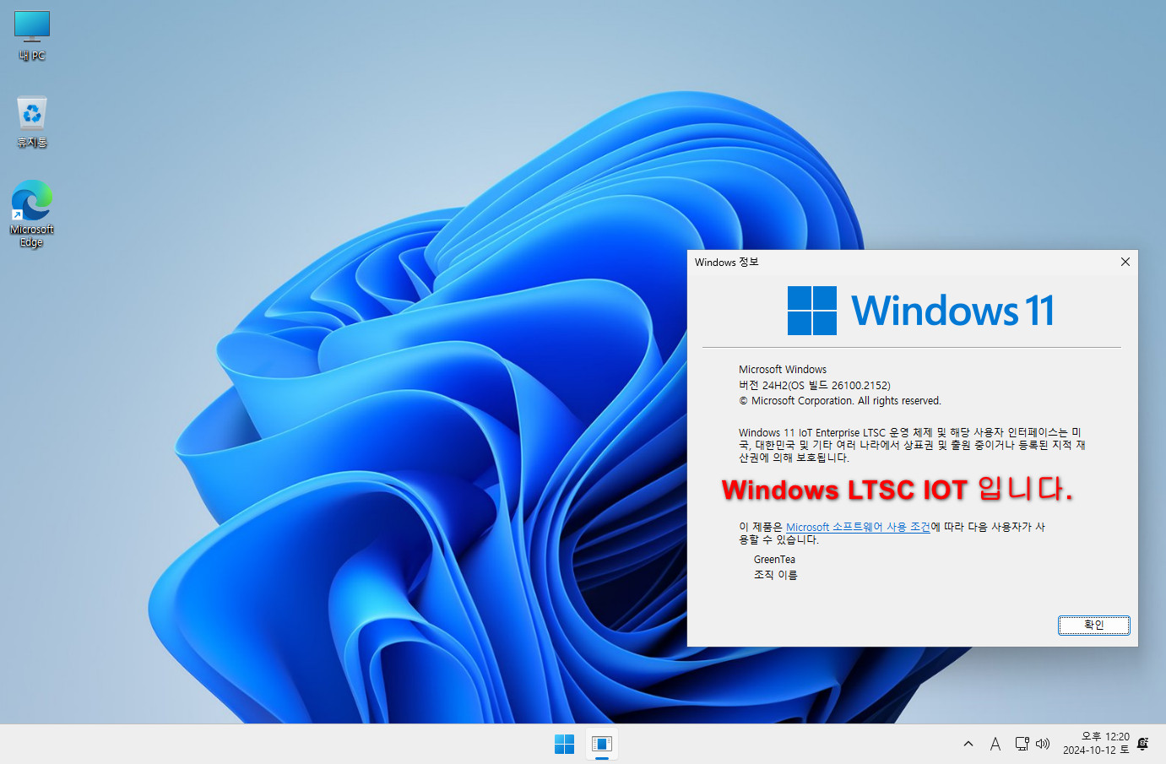Click the Windows 정보 title bar text
This screenshot has height=764, width=1166.
coord(726,263)
